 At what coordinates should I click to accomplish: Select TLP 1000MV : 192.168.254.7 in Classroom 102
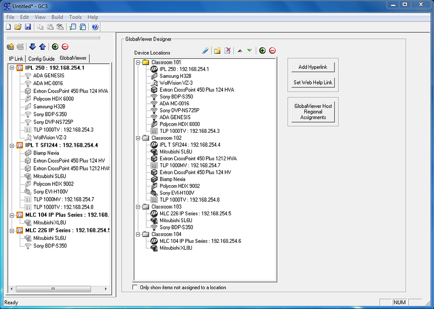click(x=190, y=166)
